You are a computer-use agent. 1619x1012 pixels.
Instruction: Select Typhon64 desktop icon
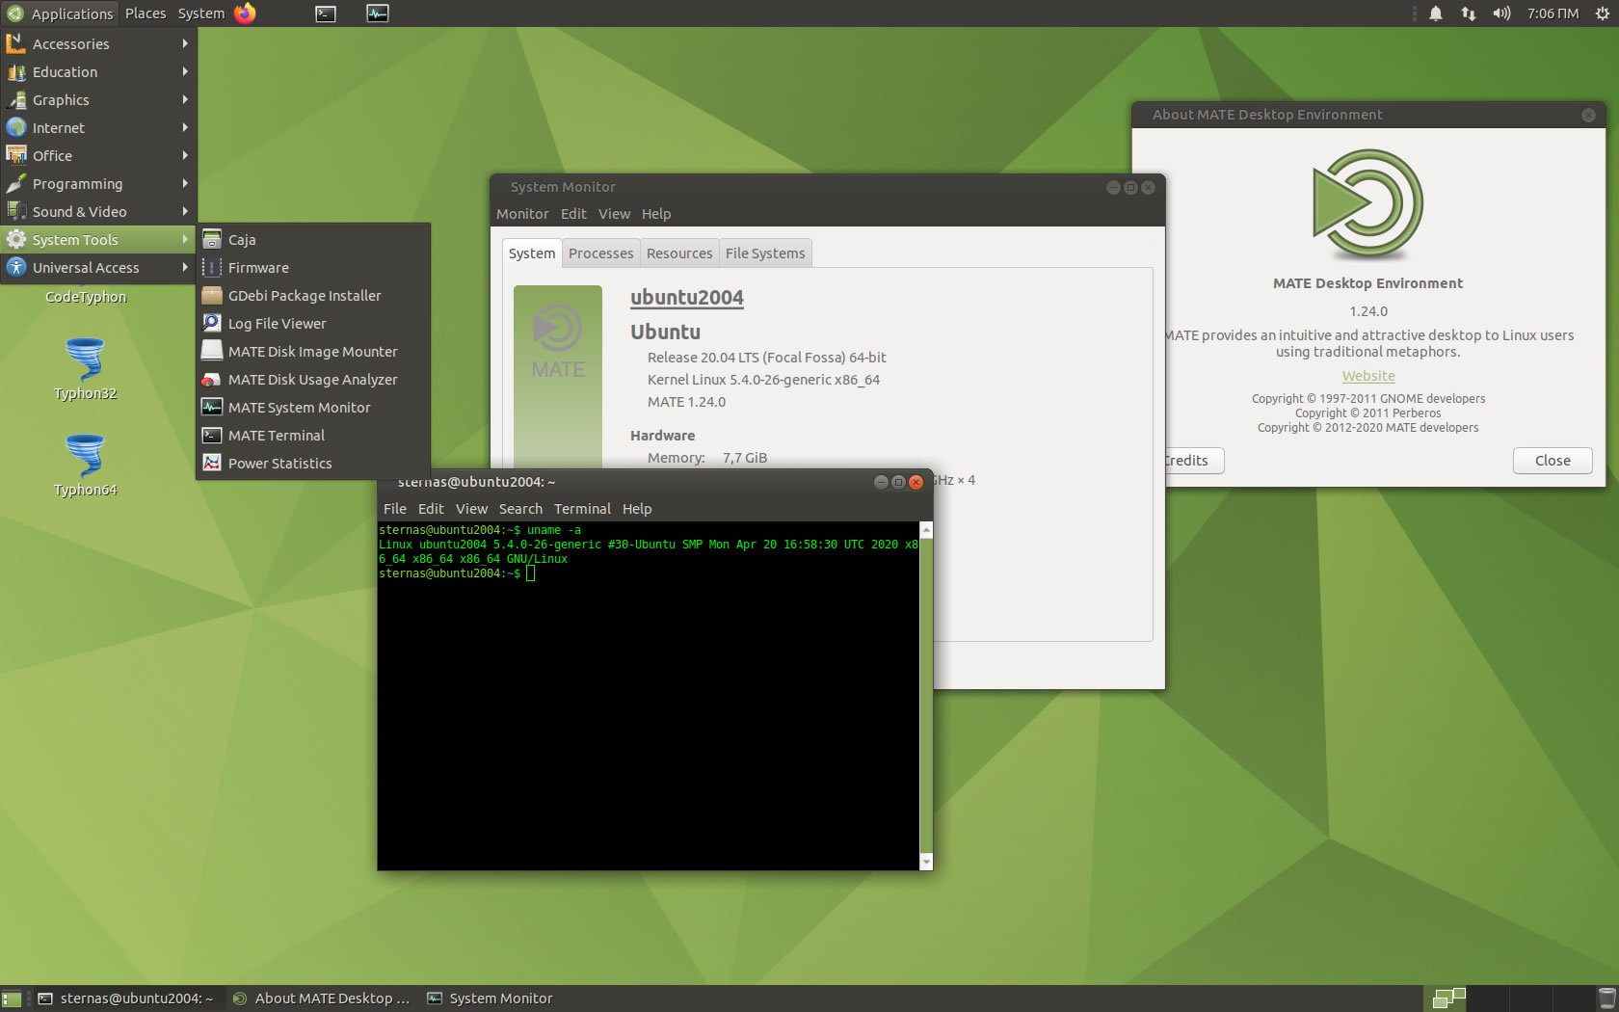[85, 464]
